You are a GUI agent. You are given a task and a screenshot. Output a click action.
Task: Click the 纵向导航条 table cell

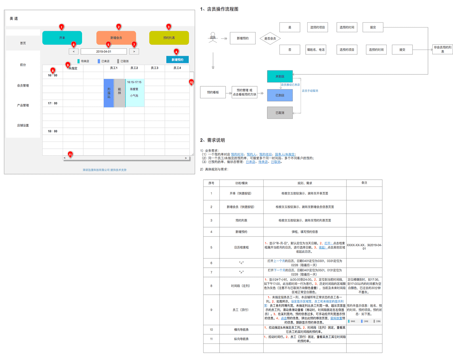point(241,339)
